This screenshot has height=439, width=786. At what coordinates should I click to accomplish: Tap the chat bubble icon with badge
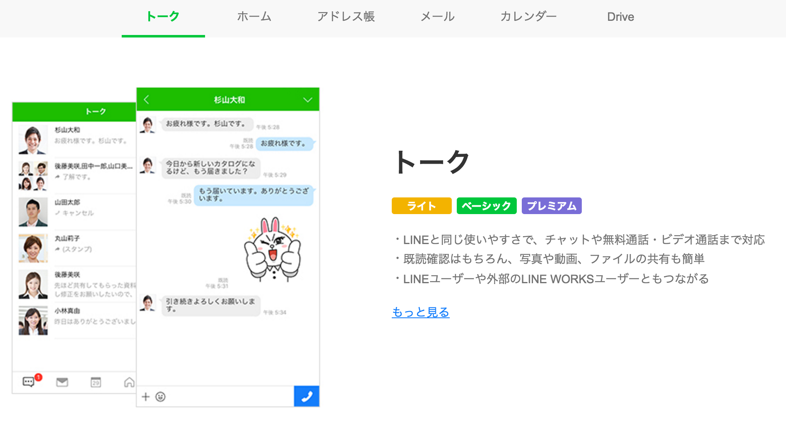click(29, 382)
